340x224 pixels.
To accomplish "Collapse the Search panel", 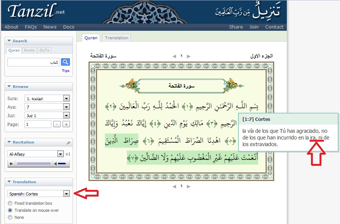I will coord(9,41).
